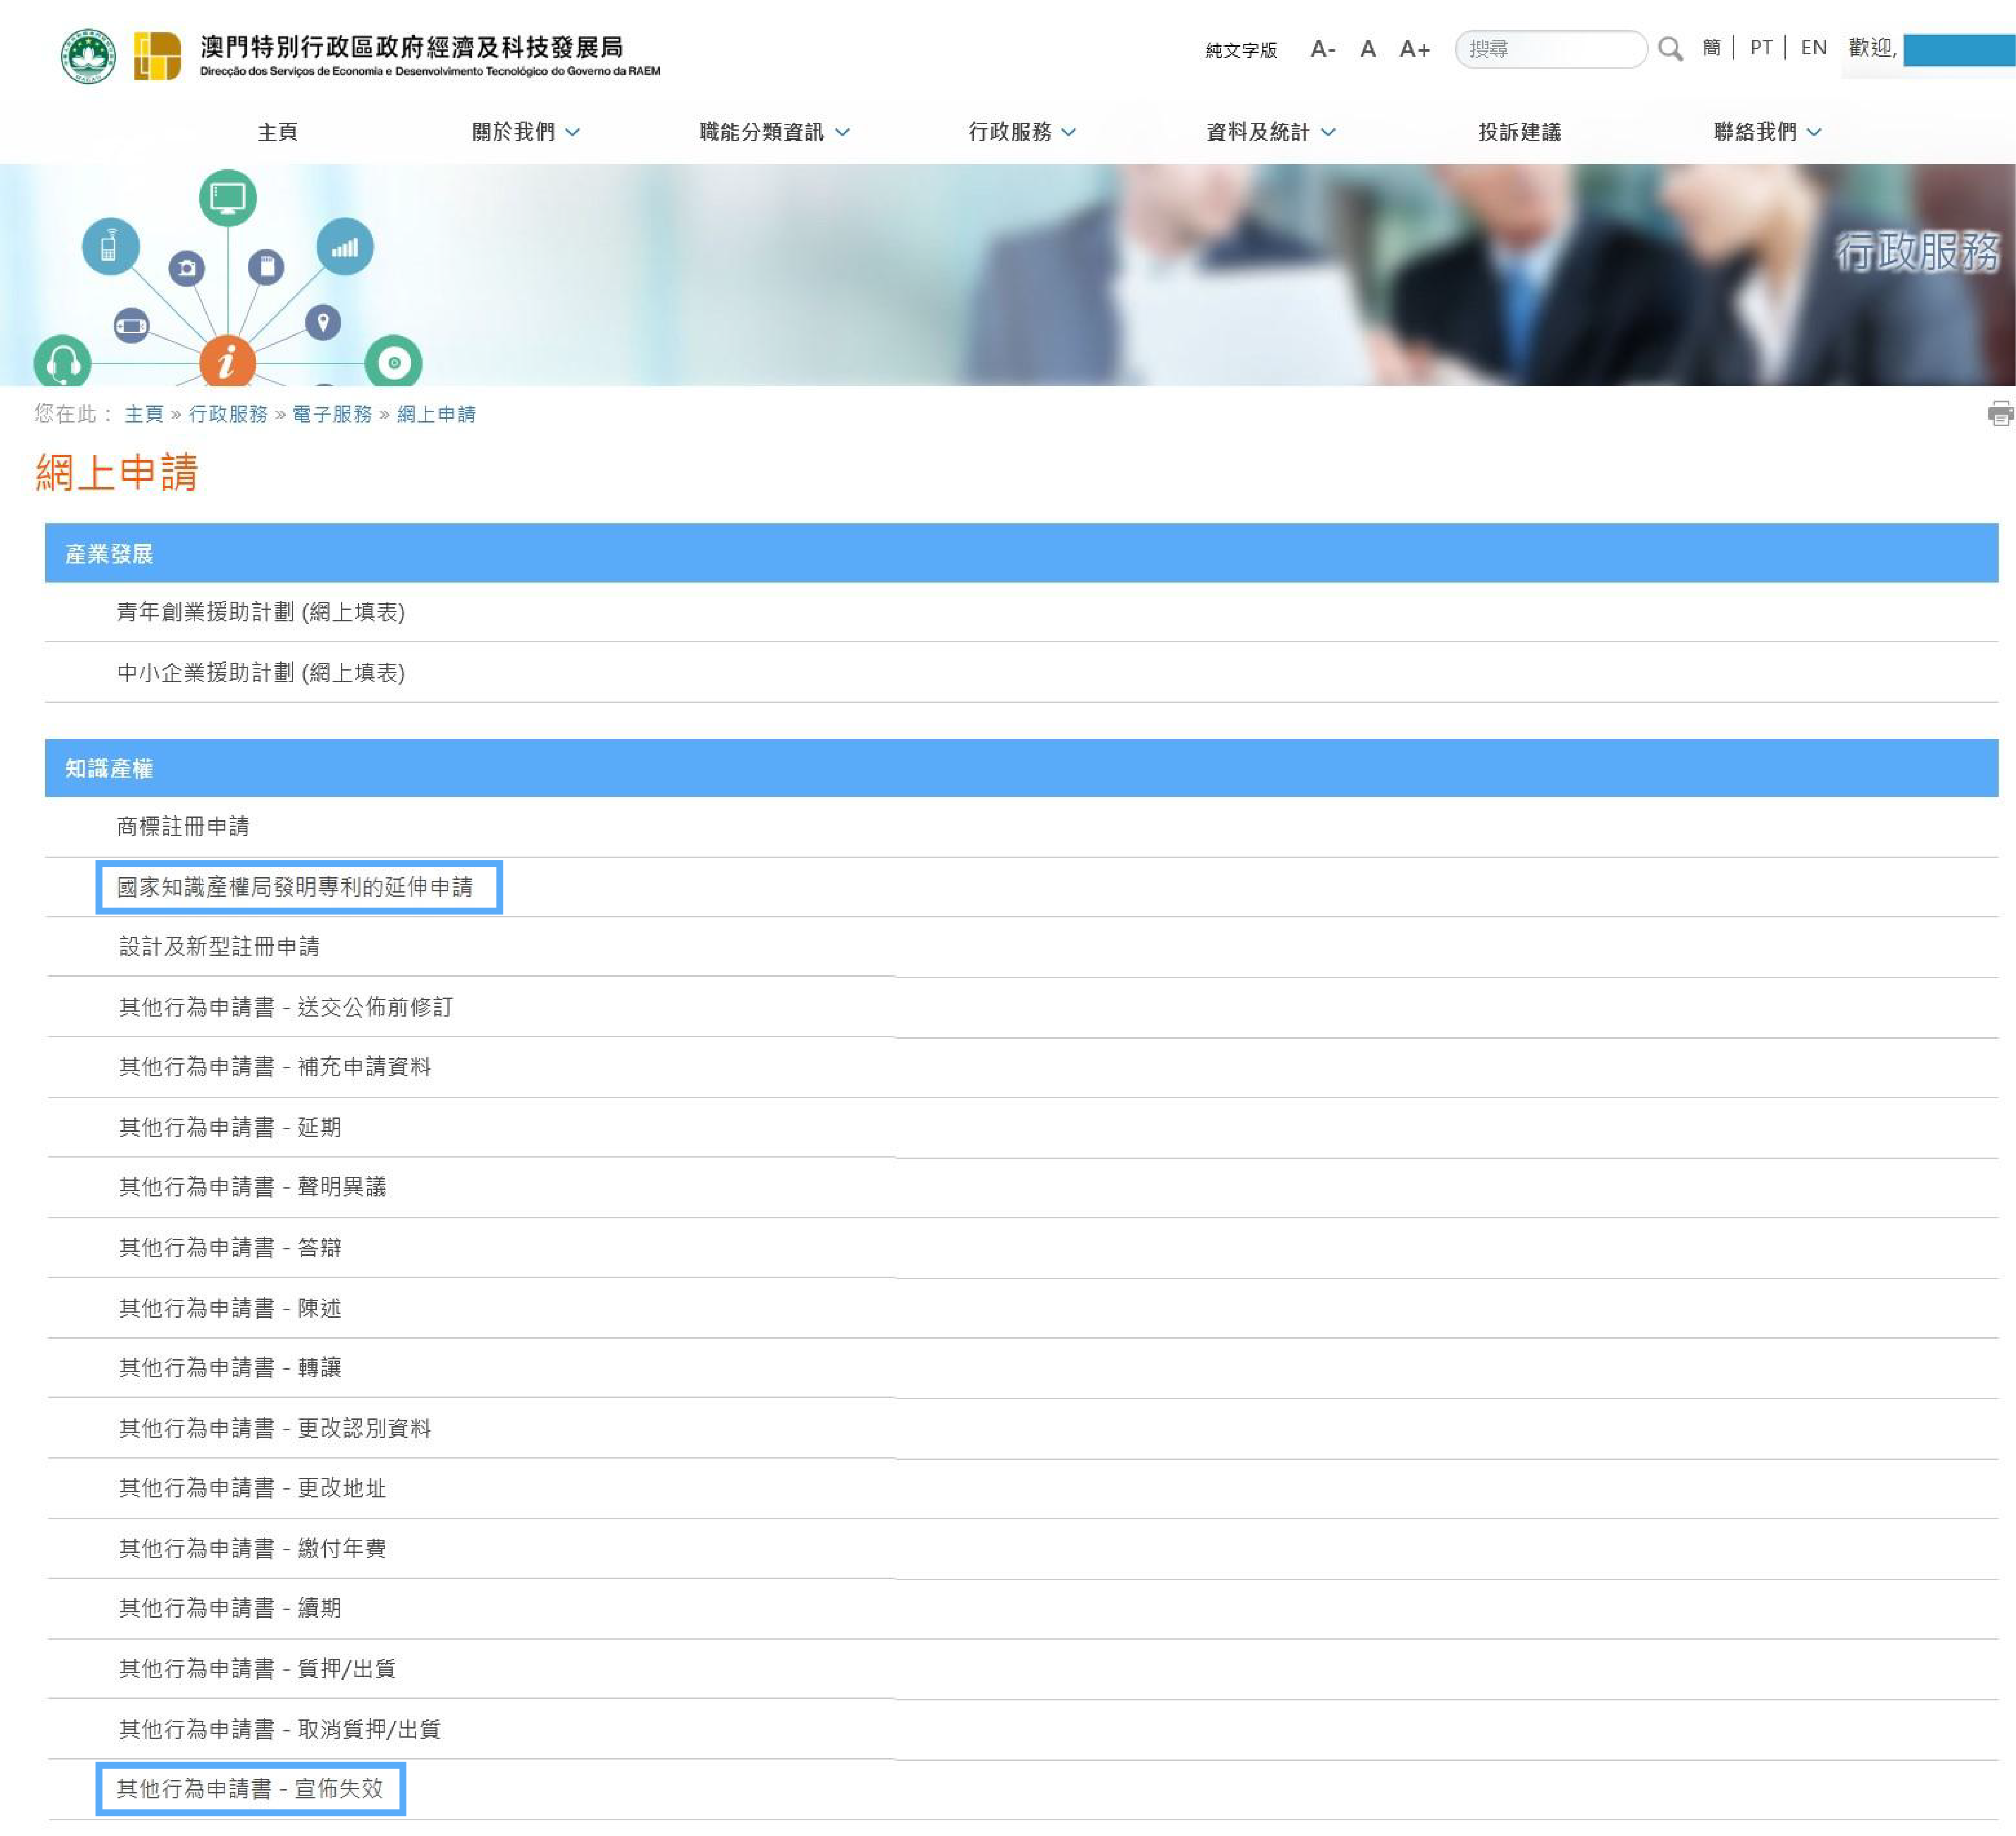
Task: Open 商標註冊申請 link
Action: click(x=183, y=826)
